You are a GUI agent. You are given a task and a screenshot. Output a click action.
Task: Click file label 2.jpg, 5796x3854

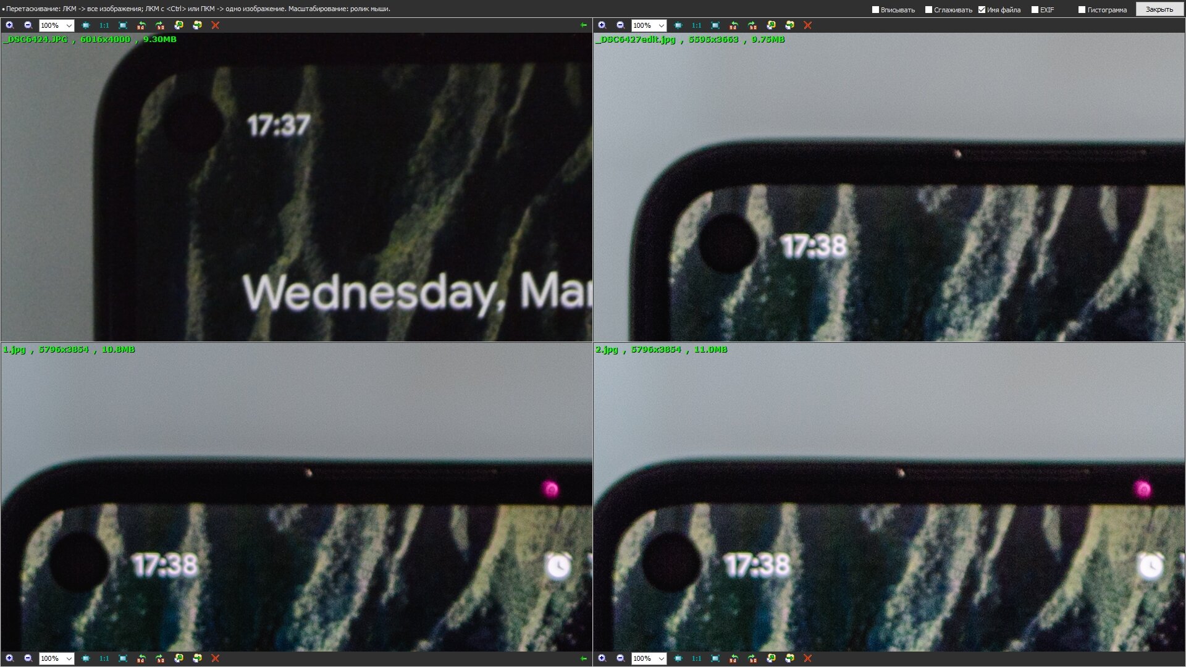pos(661,350)
